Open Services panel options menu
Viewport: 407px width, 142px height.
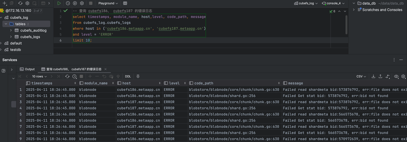pos(394,60)
